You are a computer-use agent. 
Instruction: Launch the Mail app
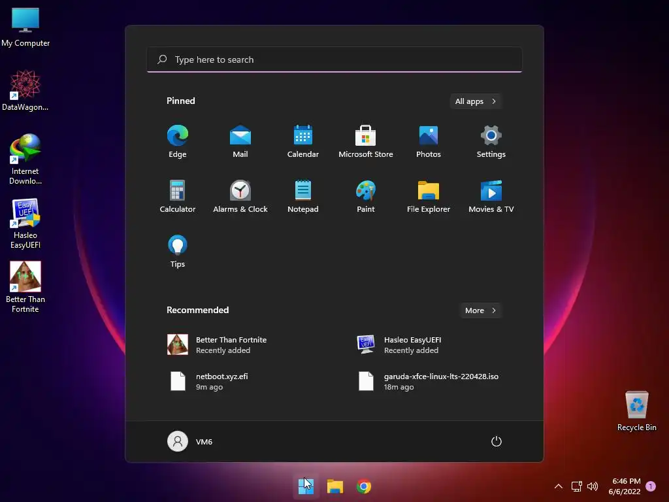(x=240, y=141)
